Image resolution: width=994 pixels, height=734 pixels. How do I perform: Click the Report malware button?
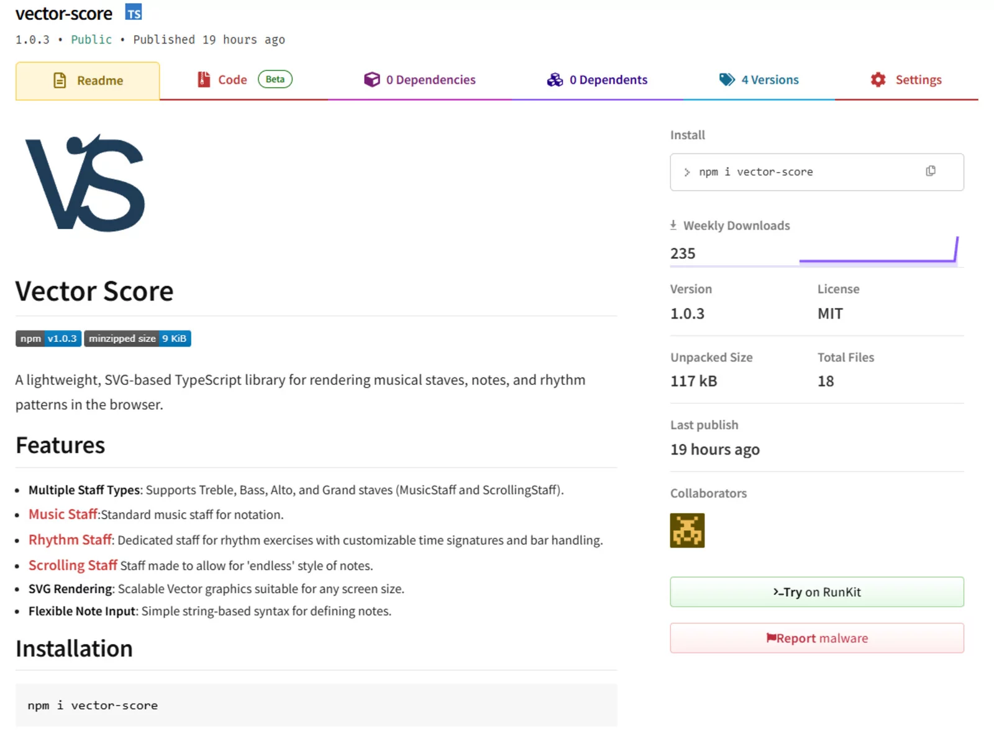point(816,638)
